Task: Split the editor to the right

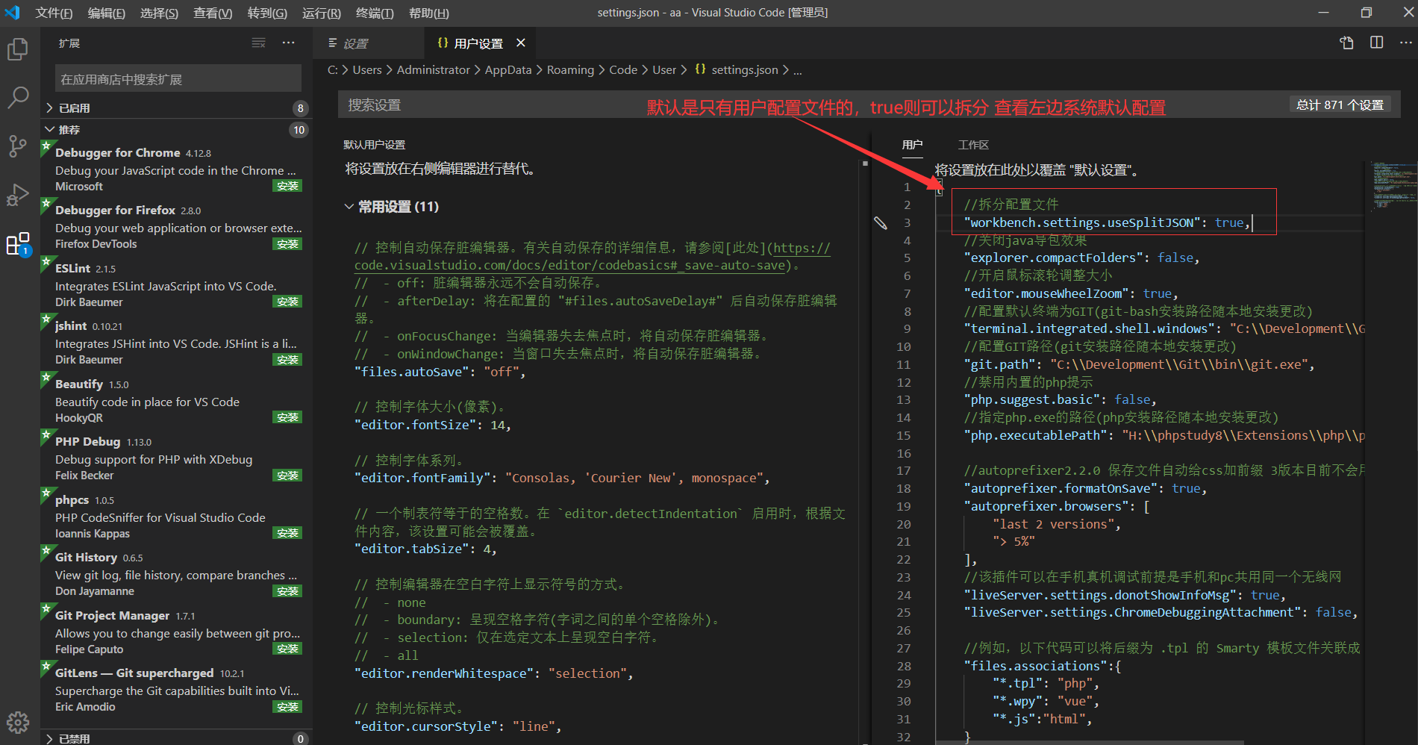Action: pos(1377,43)
